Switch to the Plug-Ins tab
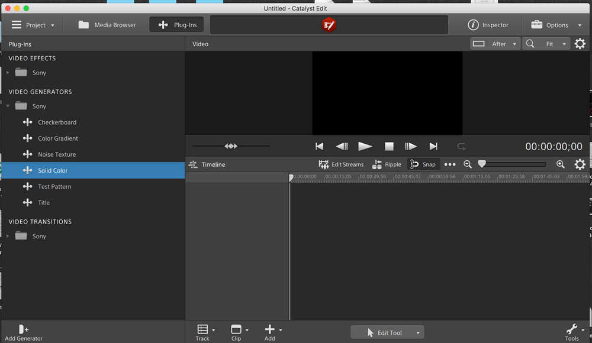The height and width of the screenshot is (343, 592). tap(176, 25)
